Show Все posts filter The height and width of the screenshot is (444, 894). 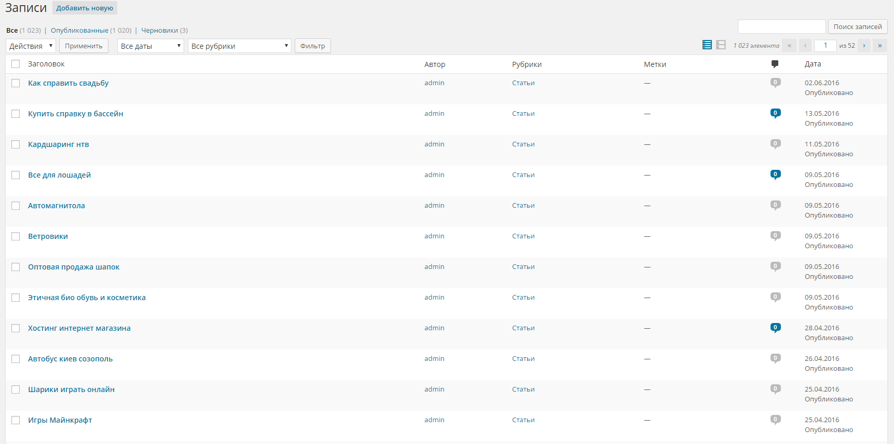click(12, 31)
